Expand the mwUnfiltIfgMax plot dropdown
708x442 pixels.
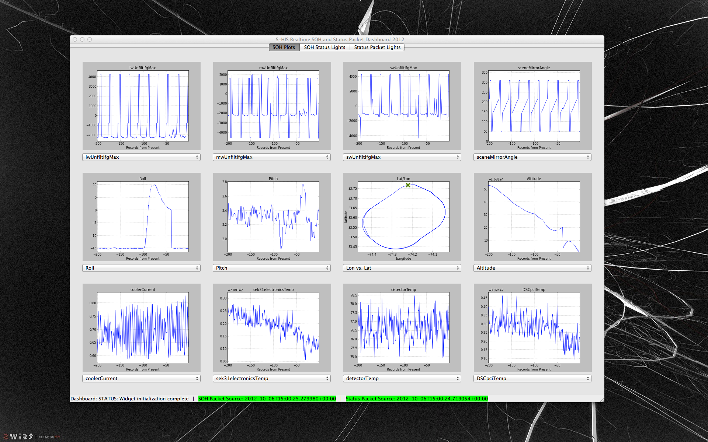tap(272, 157)
